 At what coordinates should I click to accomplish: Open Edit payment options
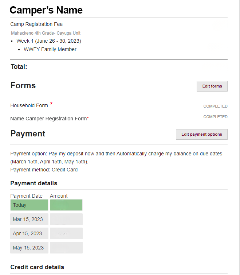[201, 134]
